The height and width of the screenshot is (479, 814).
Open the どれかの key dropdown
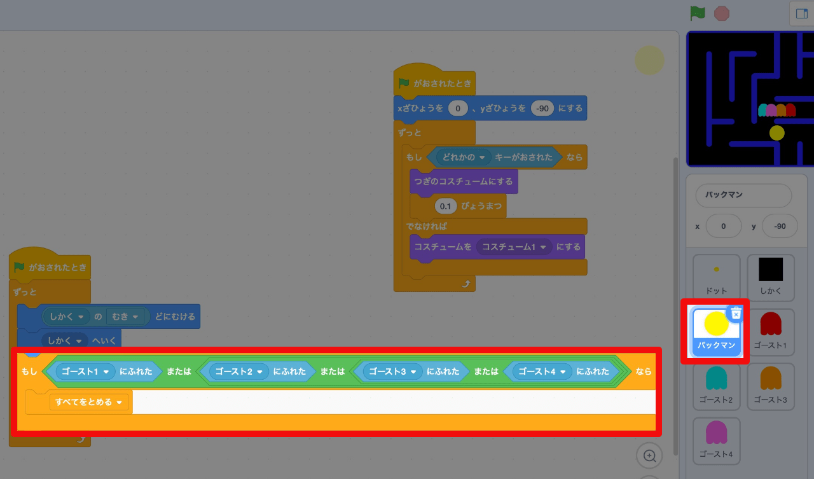(x=464, y=157)
